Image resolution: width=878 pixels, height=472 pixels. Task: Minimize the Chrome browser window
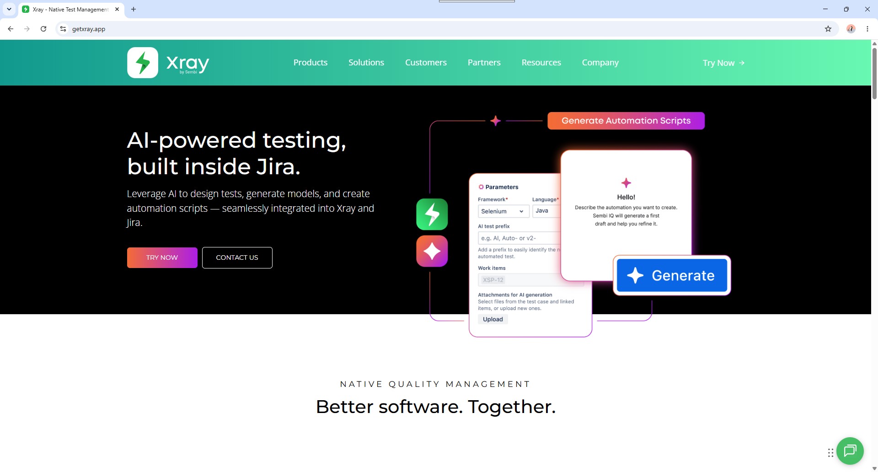825,9
